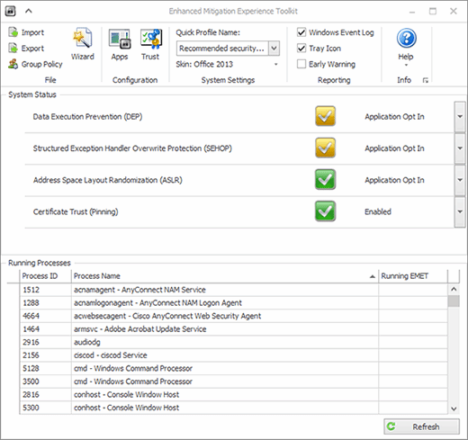Image resolution: width=468 pixels, height=440 pixels.
Task: Select acwebsecagent - Cisco AnyConnect Web Security row
Action: coord(234,316)
